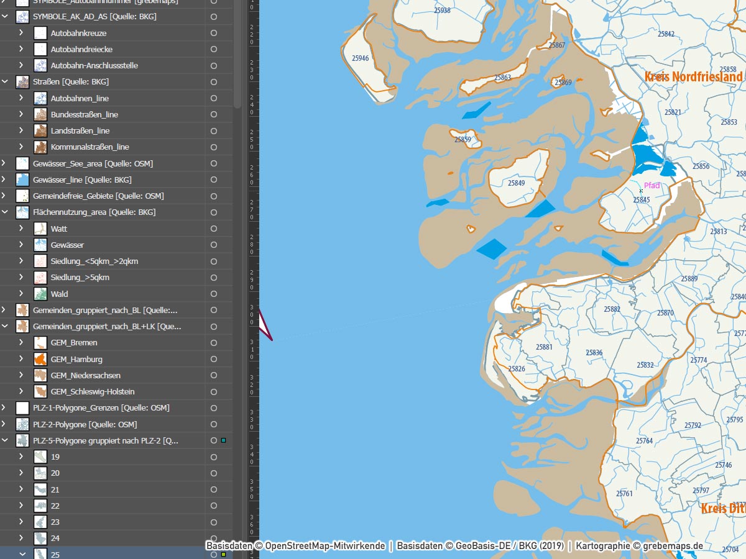The image size is (746, 559).
Task: Click the Autobahnkreuze layer thumbnail
Action: click(x=40, y=33)
